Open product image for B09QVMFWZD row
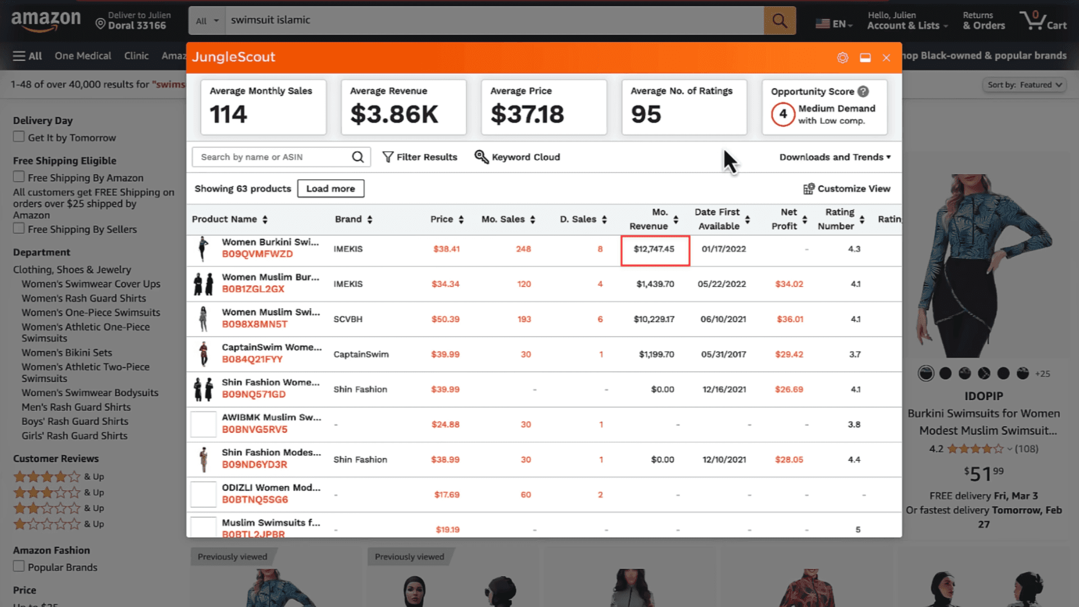This screenshot has height=607, width=1079. (203, 249)
